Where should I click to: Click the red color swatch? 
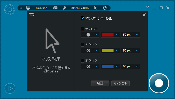[108, 35]
